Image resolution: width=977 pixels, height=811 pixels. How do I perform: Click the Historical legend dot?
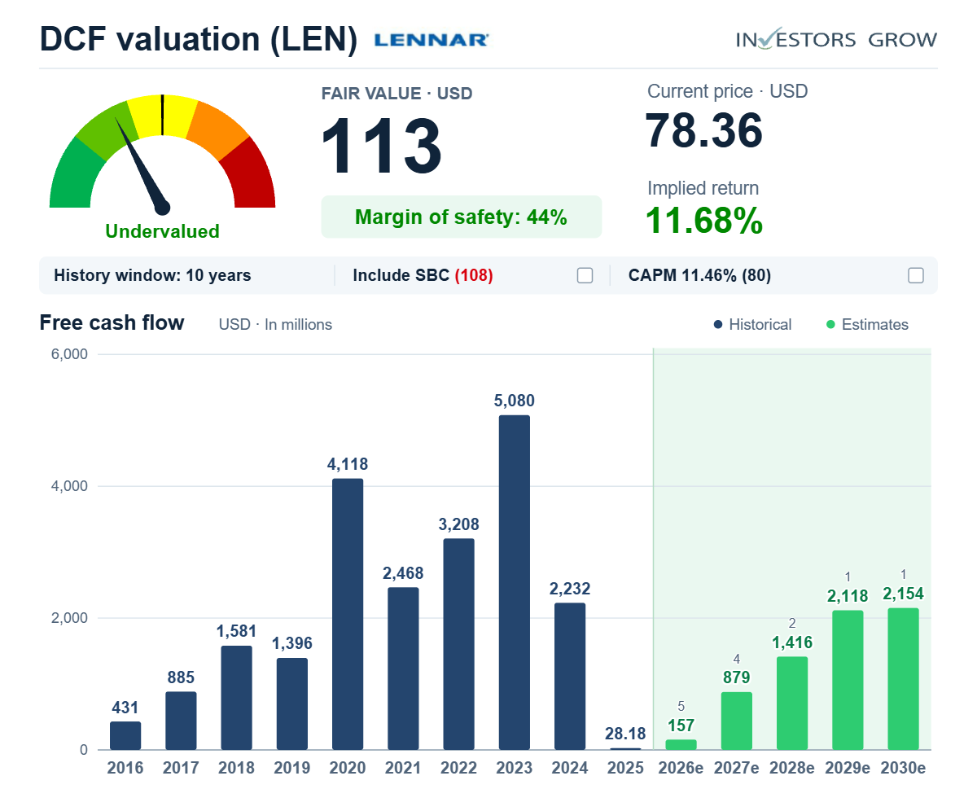click(718, 324)
